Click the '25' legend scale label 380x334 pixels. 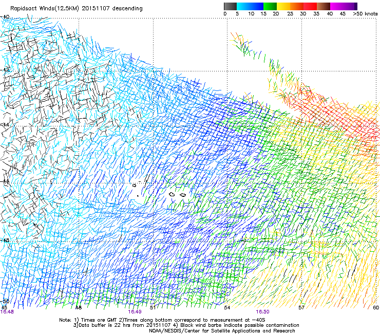[x=290, y=14]
